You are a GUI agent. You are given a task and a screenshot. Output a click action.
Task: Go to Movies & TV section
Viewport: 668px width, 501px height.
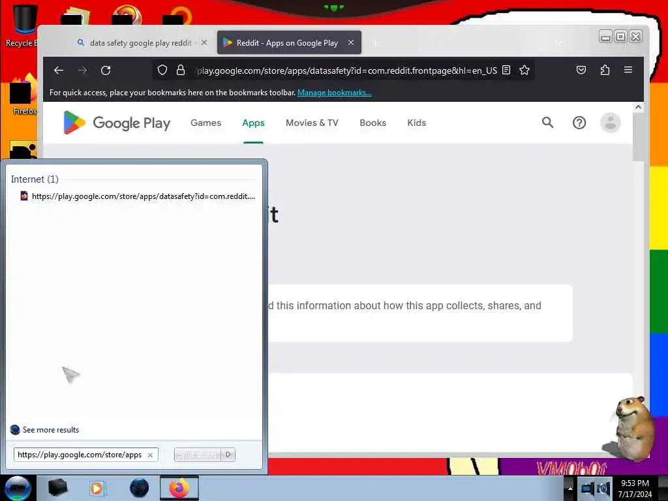point(312,123)
